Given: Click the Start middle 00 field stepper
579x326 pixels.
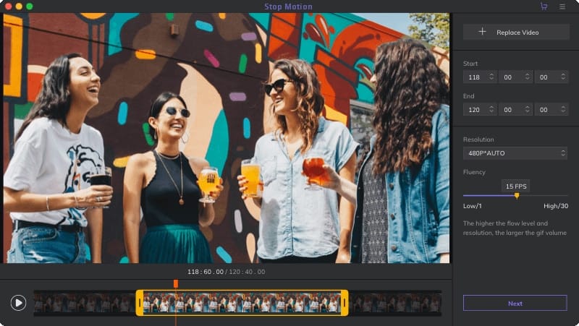Looking at the screenshot, I should 528,76.
